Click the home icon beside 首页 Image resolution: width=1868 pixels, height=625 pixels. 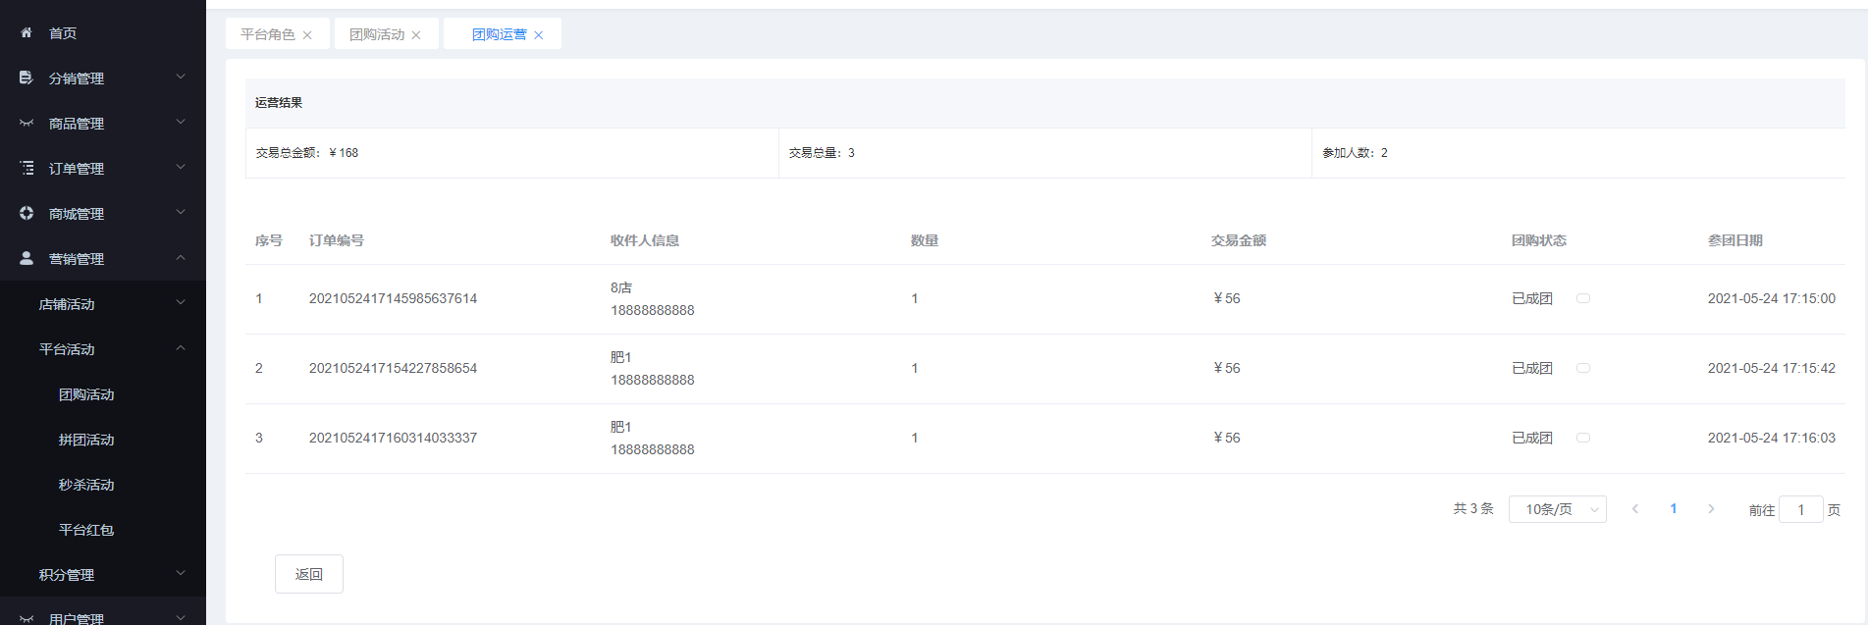[27, 32]
